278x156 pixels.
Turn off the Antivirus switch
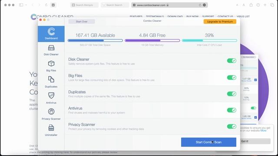(x=232, y=110)
